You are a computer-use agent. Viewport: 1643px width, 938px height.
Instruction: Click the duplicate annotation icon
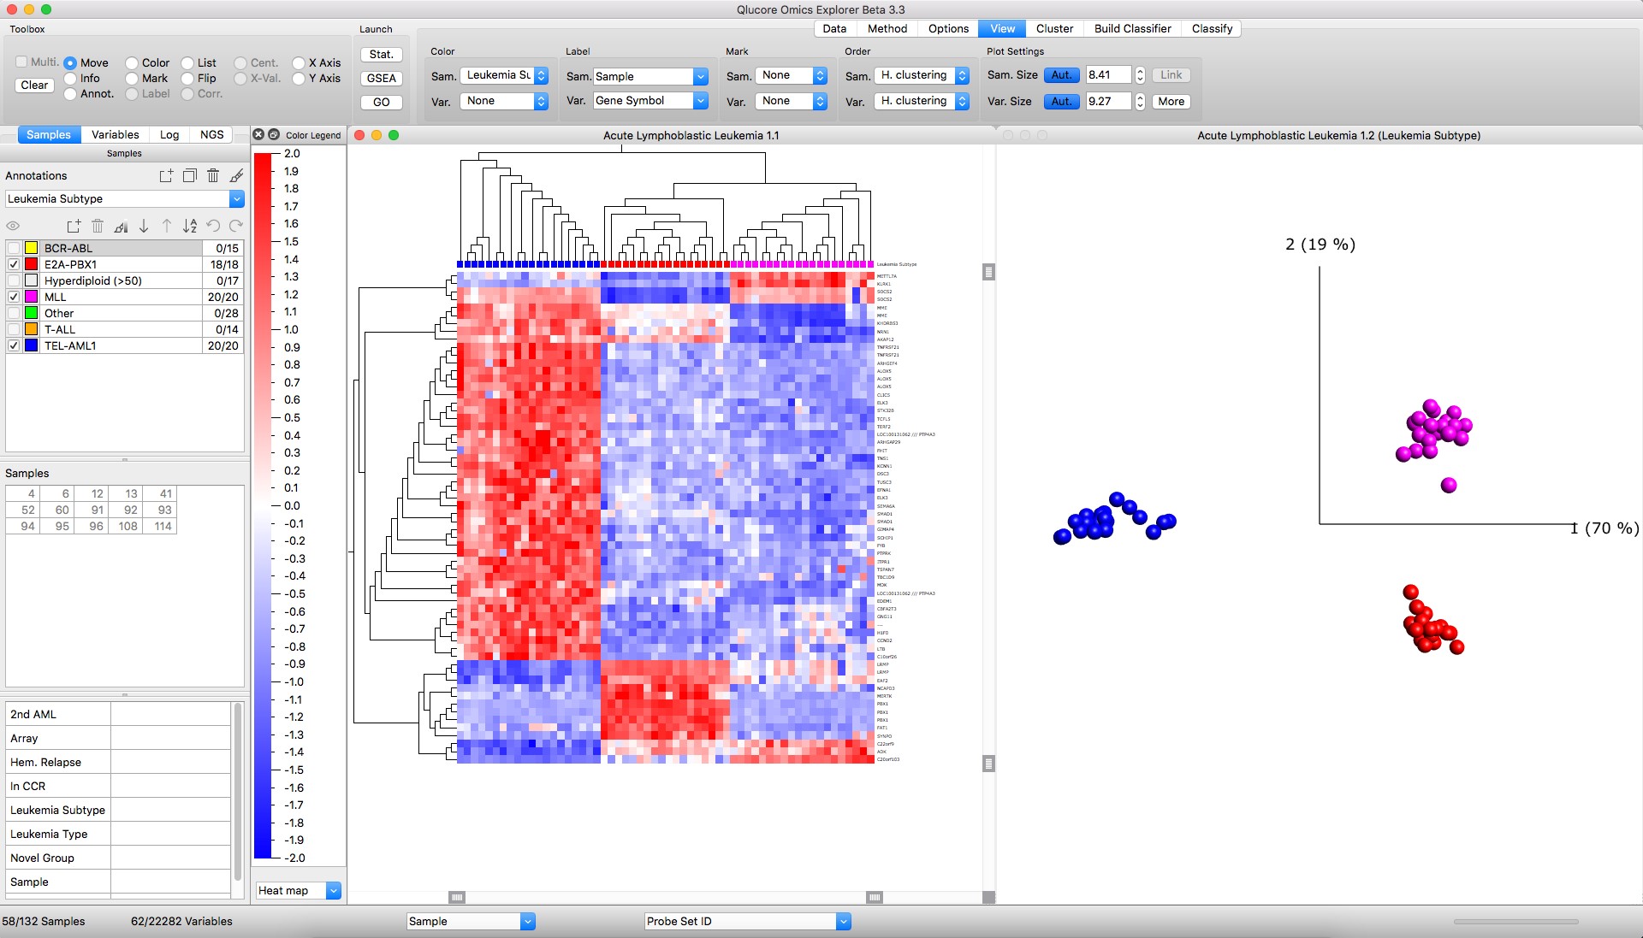coord(189,175)
